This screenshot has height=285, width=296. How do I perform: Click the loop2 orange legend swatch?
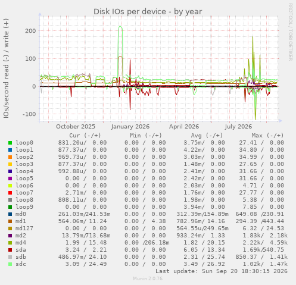click(x=10, y=157)
